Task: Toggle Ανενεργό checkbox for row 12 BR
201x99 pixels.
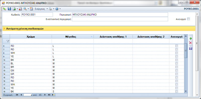Action: coord(177,67)
